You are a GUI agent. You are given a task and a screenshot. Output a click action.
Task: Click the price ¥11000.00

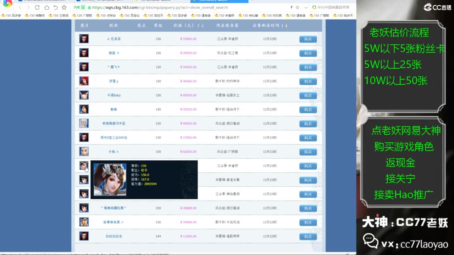(188, 236)
